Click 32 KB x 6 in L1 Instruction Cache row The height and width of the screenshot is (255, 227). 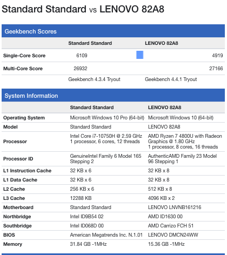click(81, 171)
